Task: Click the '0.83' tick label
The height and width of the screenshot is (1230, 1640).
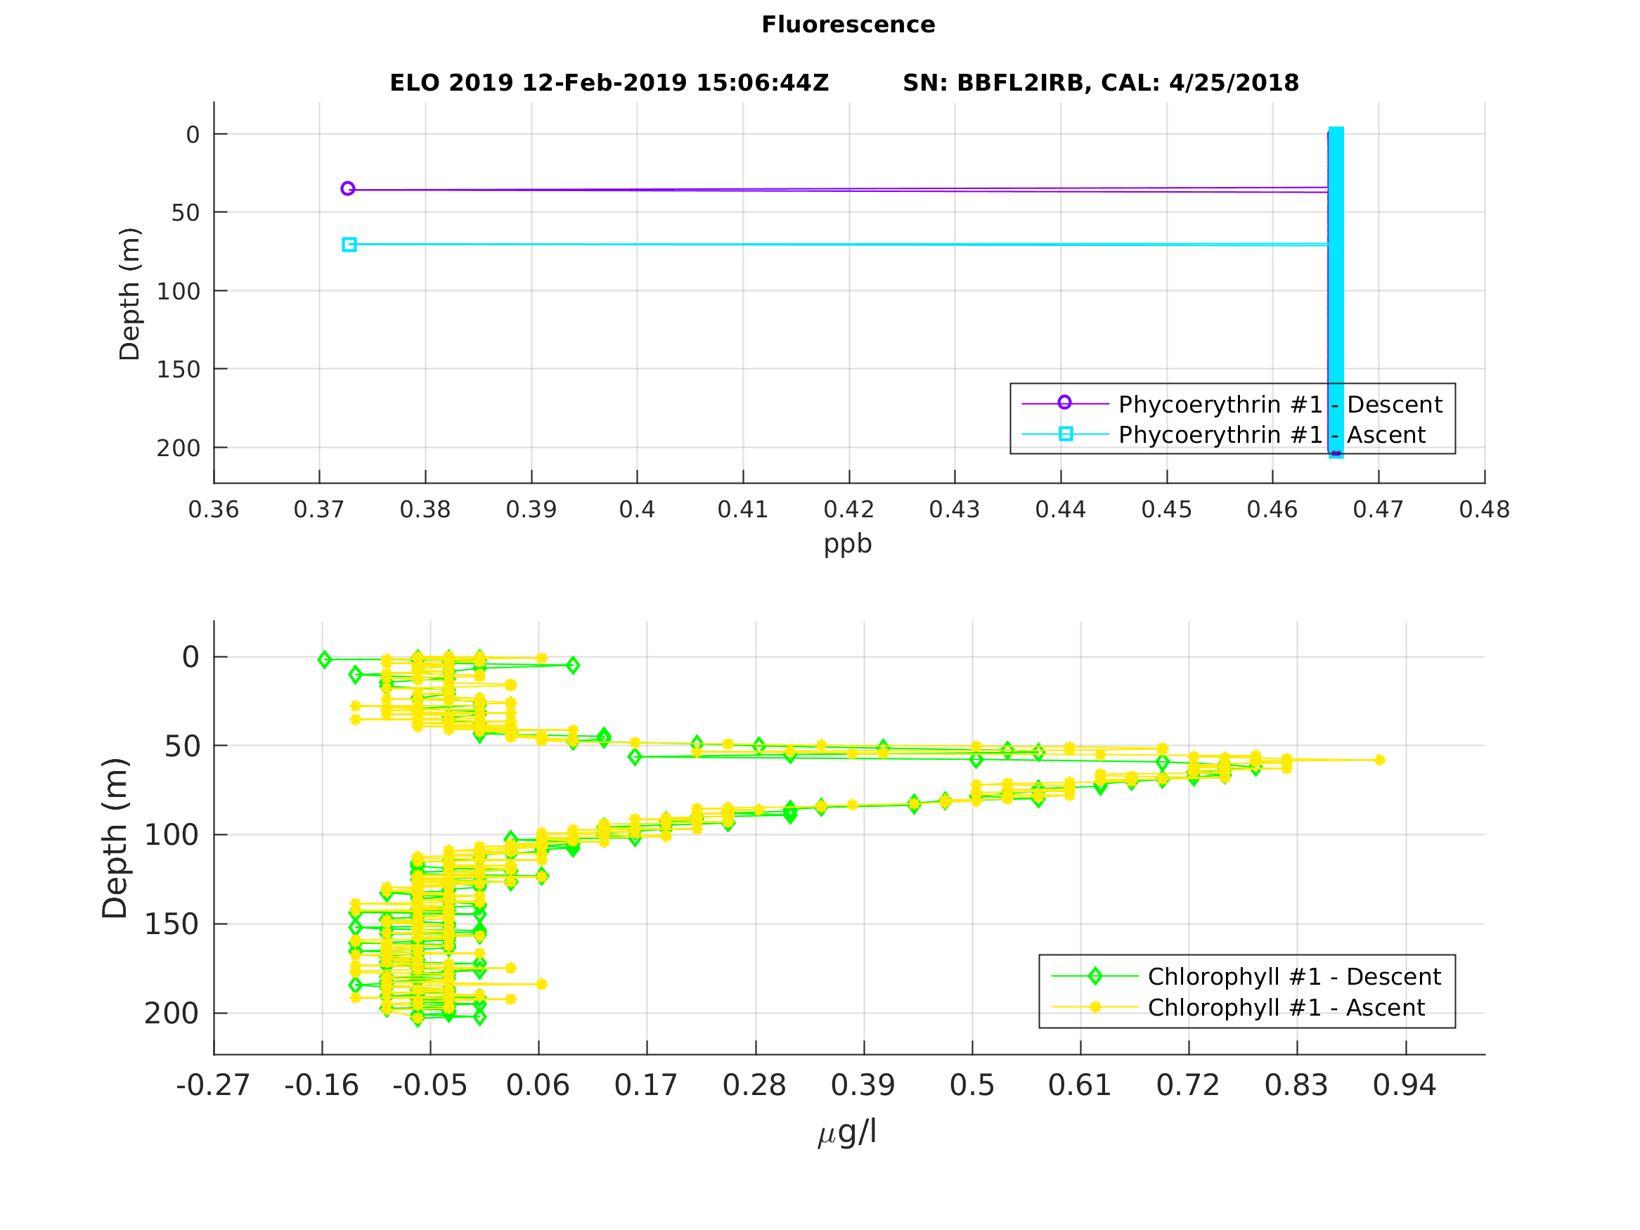Action: (x=1297, y=1086)
